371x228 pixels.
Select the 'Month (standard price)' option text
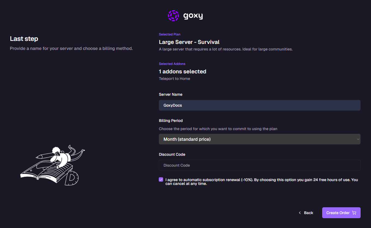pyautogui.click(x=187, y=139)
